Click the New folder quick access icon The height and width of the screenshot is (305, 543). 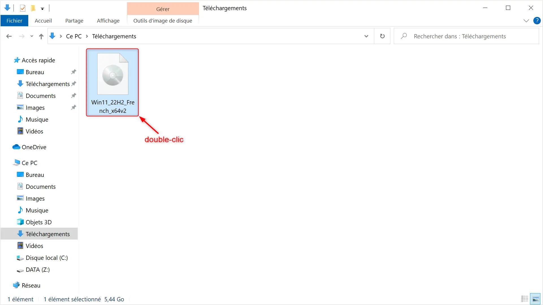click(33, 8)
